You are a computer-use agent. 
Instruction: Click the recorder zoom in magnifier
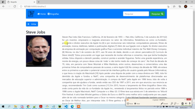(172, 104)
